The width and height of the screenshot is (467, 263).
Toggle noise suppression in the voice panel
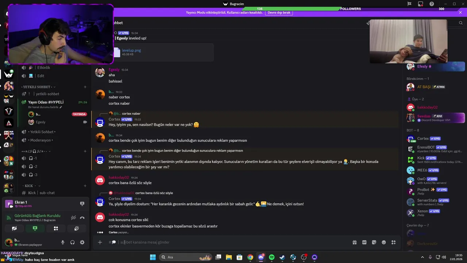73,218
